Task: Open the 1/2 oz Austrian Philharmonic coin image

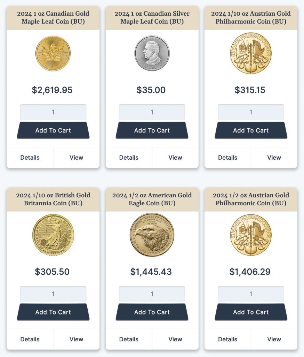Action: [251, 235]
